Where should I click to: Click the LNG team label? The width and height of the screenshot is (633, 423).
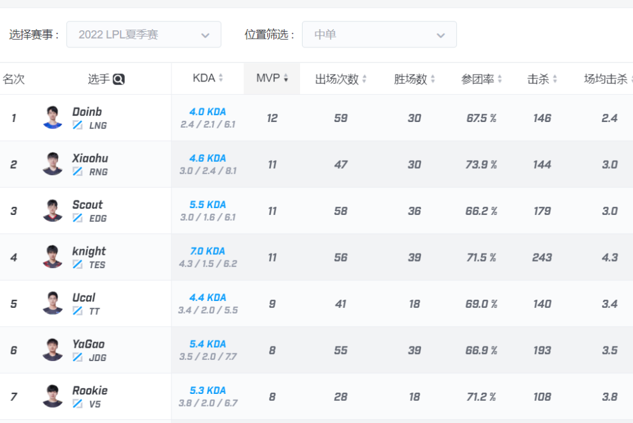coord(98,125)
